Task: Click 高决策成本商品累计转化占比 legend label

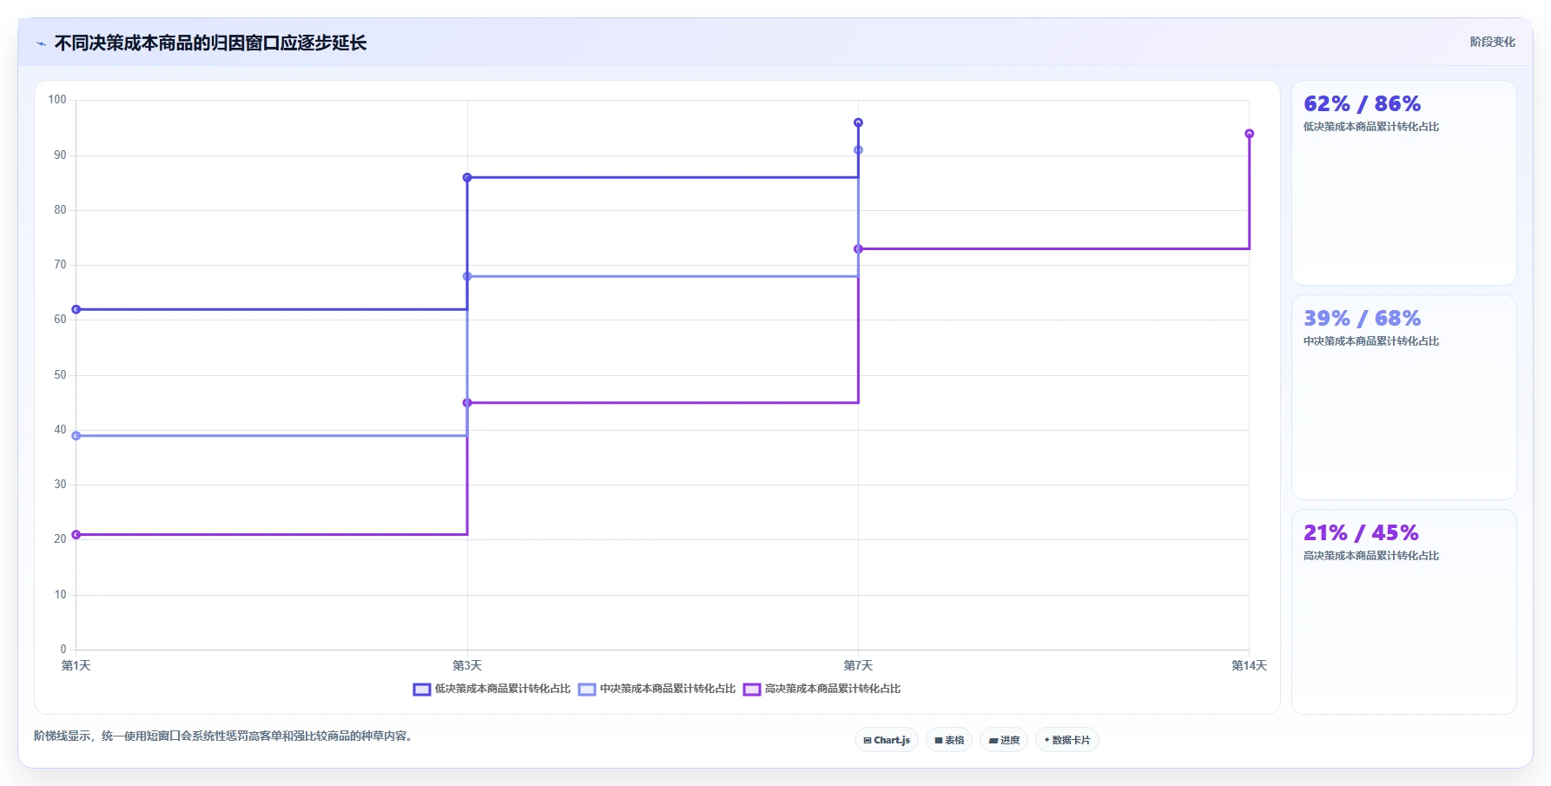Action: pyautogui.click(x=833, y=689)
